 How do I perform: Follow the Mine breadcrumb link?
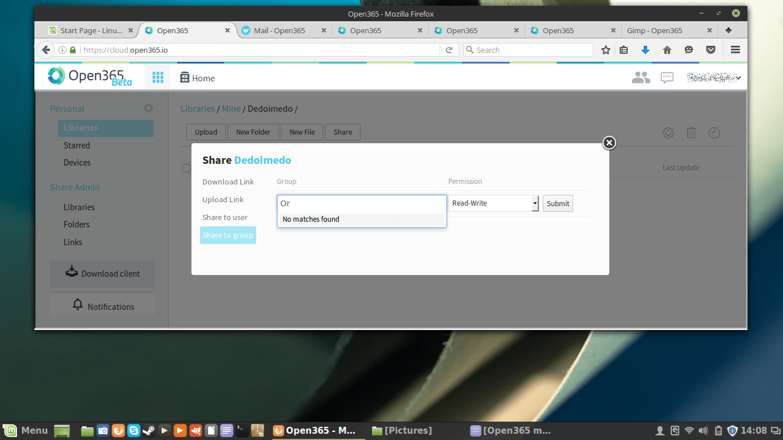232,108
